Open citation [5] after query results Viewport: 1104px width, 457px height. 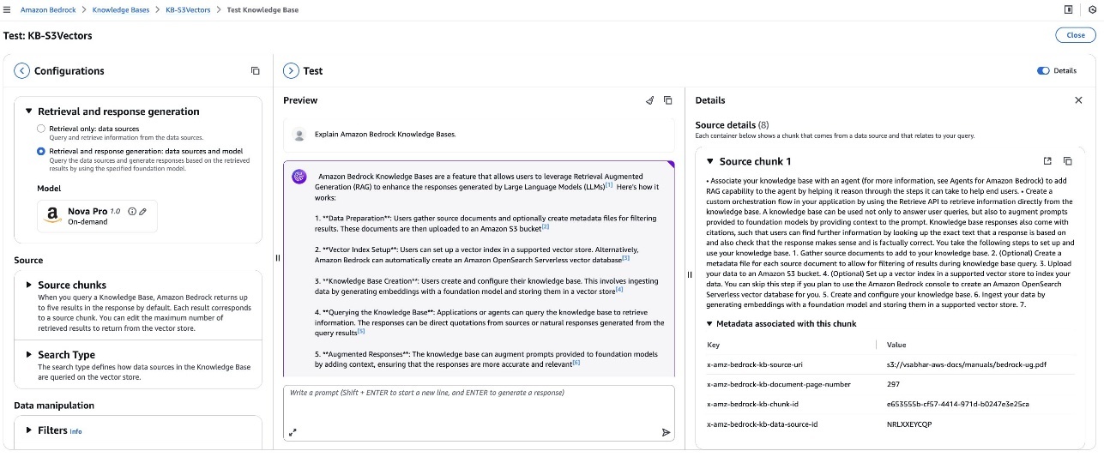pyautogui.click(x=361, y=332)
